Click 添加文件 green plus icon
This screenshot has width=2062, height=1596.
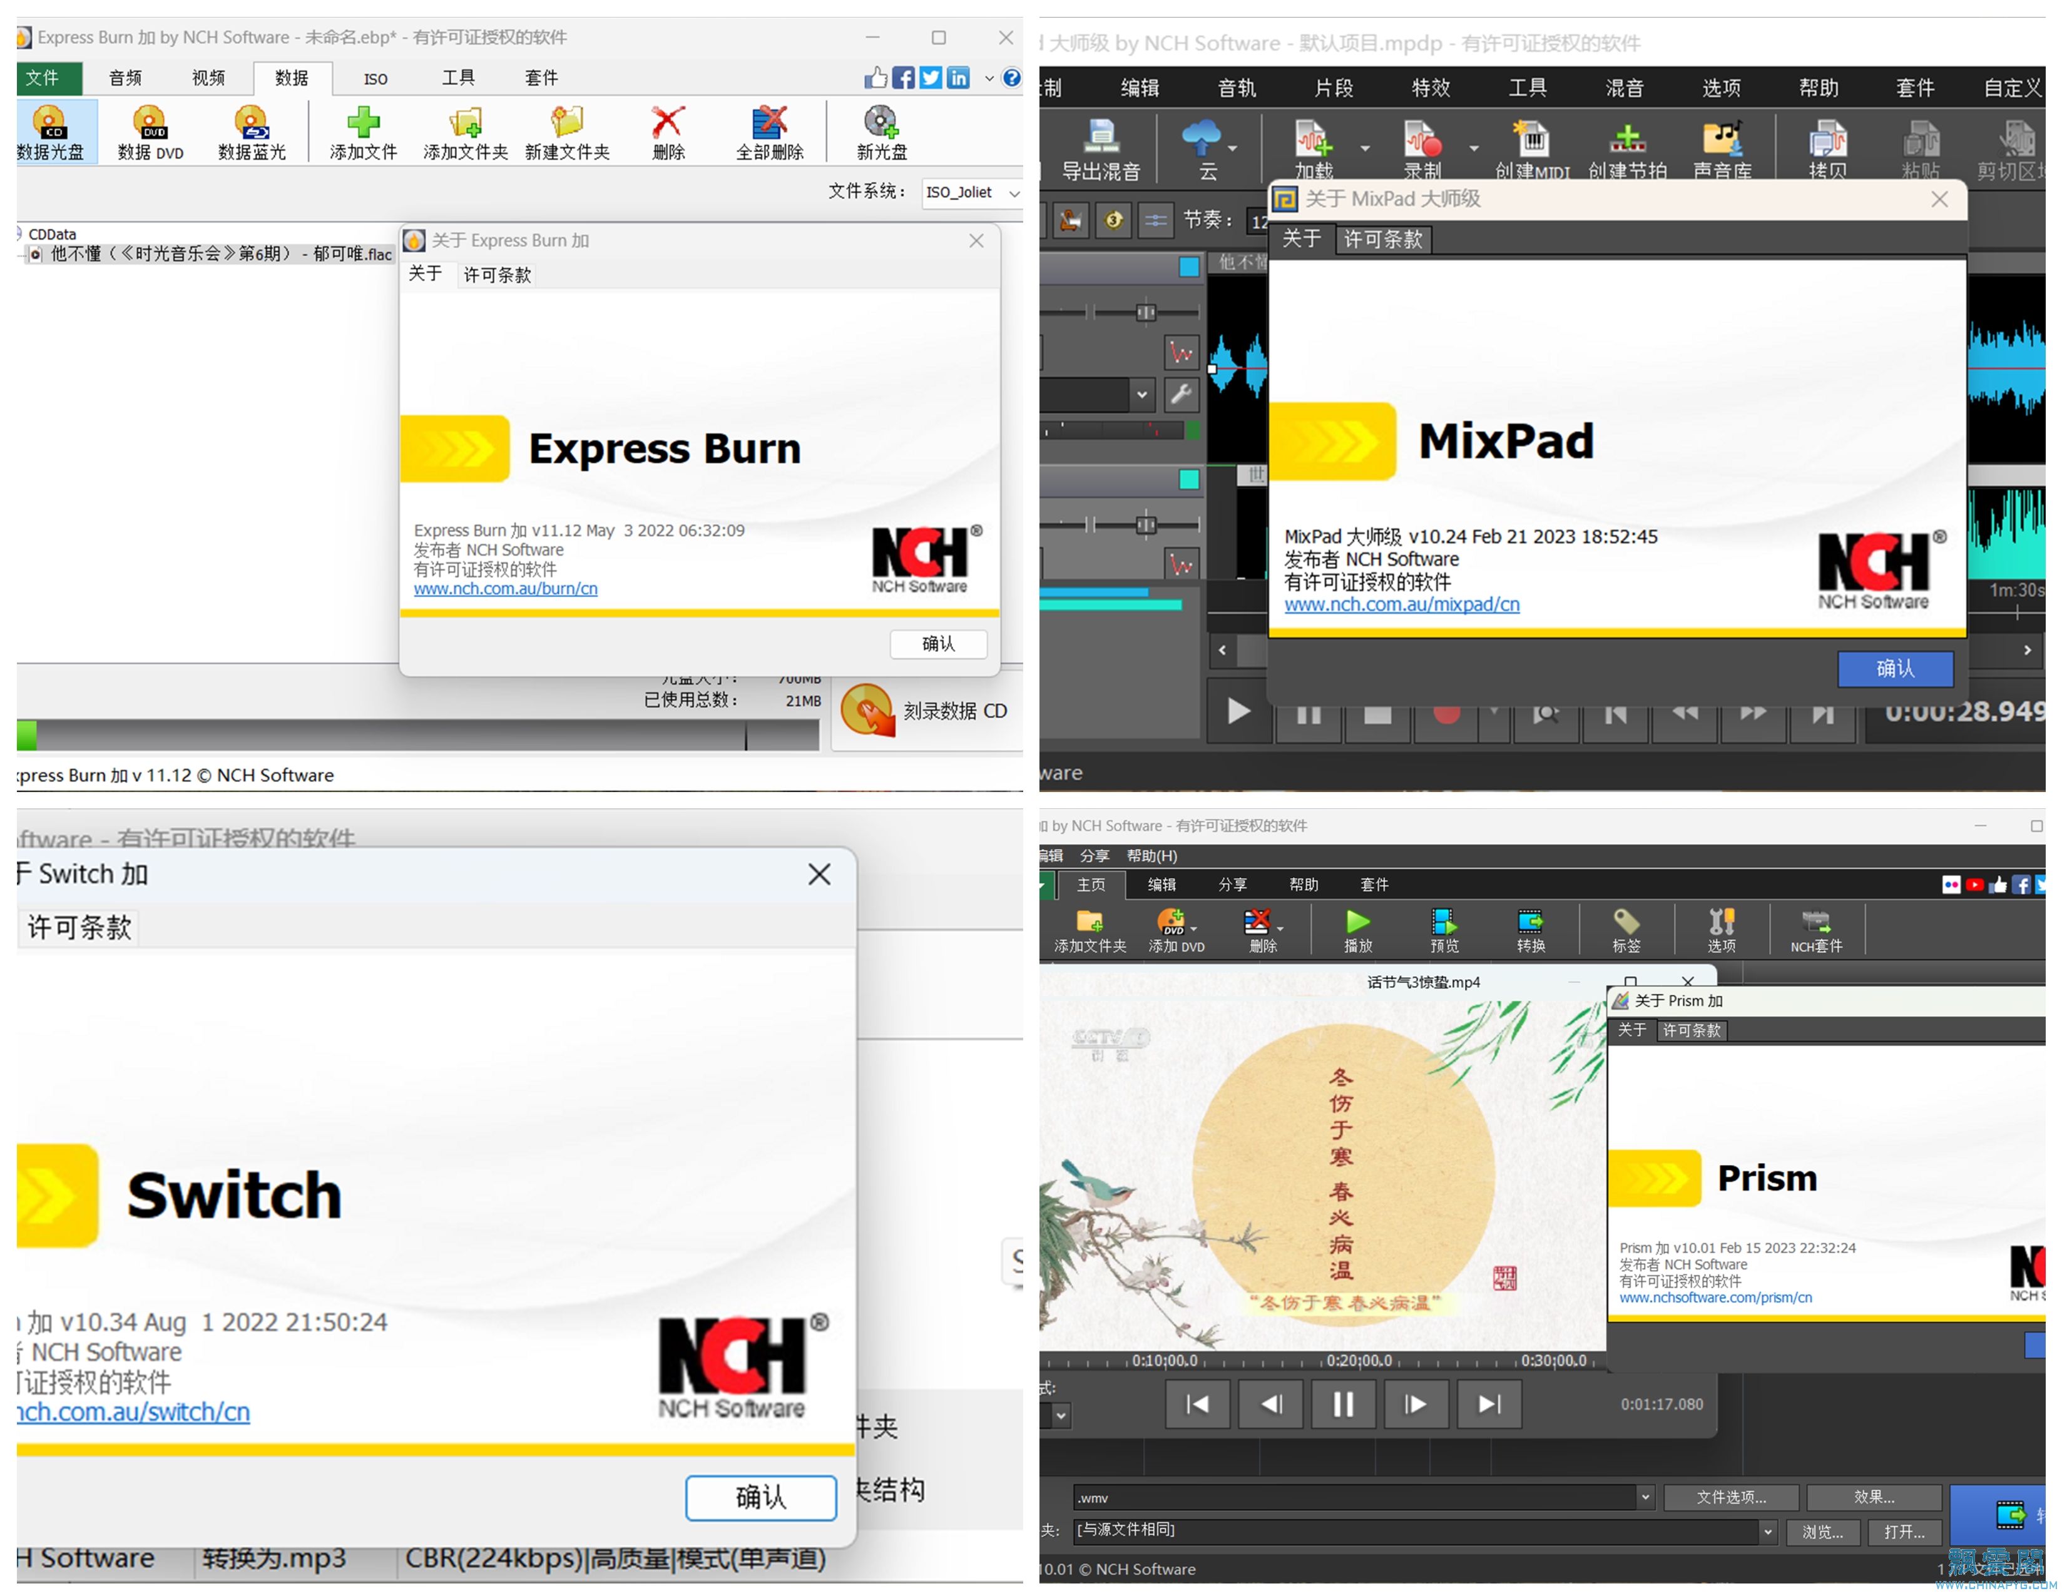pyautogui.click(x=364, y=133)
